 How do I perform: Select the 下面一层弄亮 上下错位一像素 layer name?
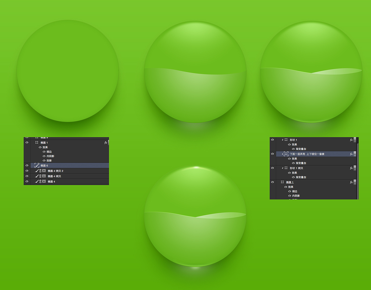point(307,154)
